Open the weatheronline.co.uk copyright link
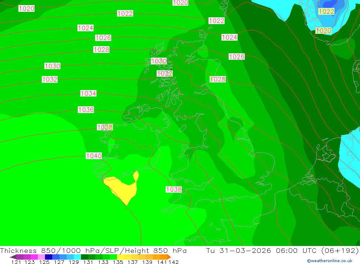Viewport: 360px width, 264px height. 330,261
